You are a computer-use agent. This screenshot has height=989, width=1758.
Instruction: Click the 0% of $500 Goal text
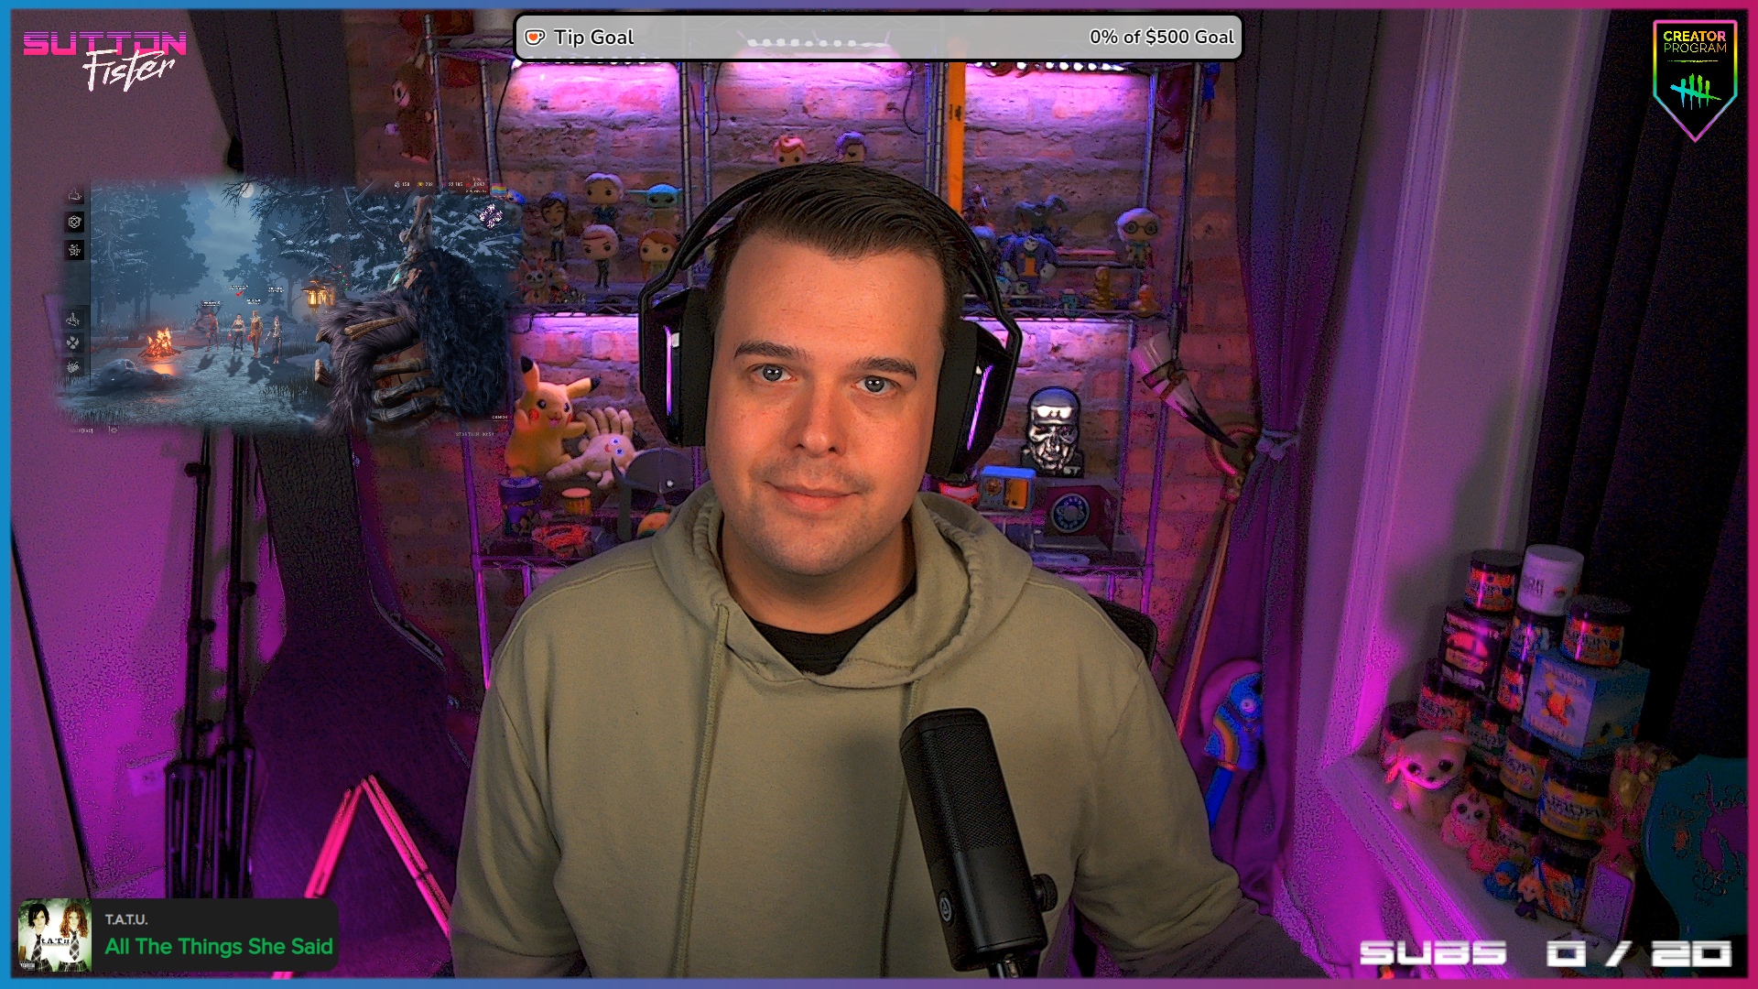pos(1161,38)
